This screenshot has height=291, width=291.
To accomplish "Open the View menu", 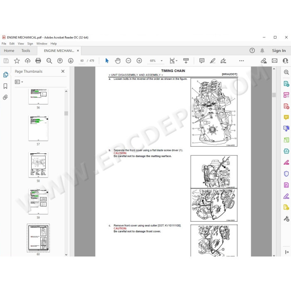I will (21, 44).
